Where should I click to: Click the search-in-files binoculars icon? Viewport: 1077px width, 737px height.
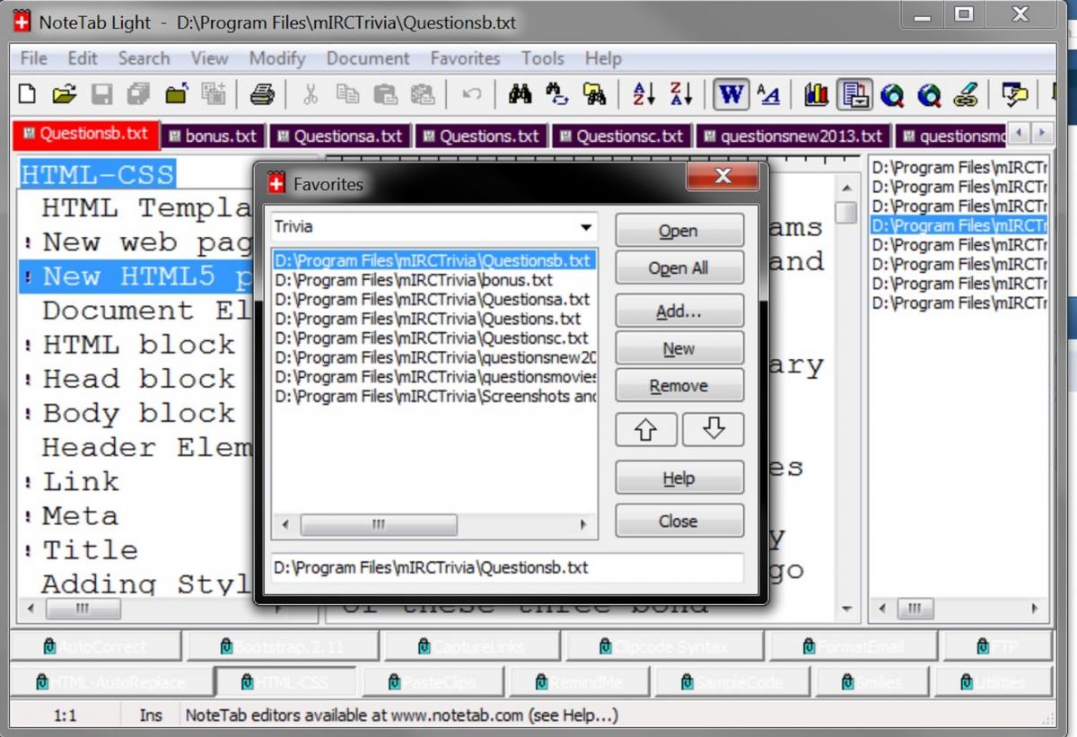594,93
